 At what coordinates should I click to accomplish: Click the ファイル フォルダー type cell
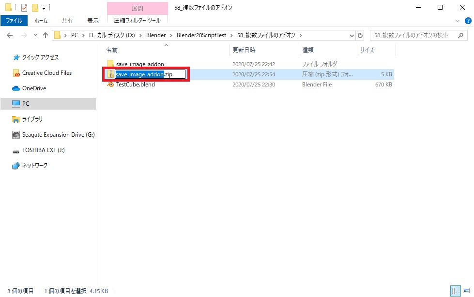pyautogui.click(x=321, y=64)
